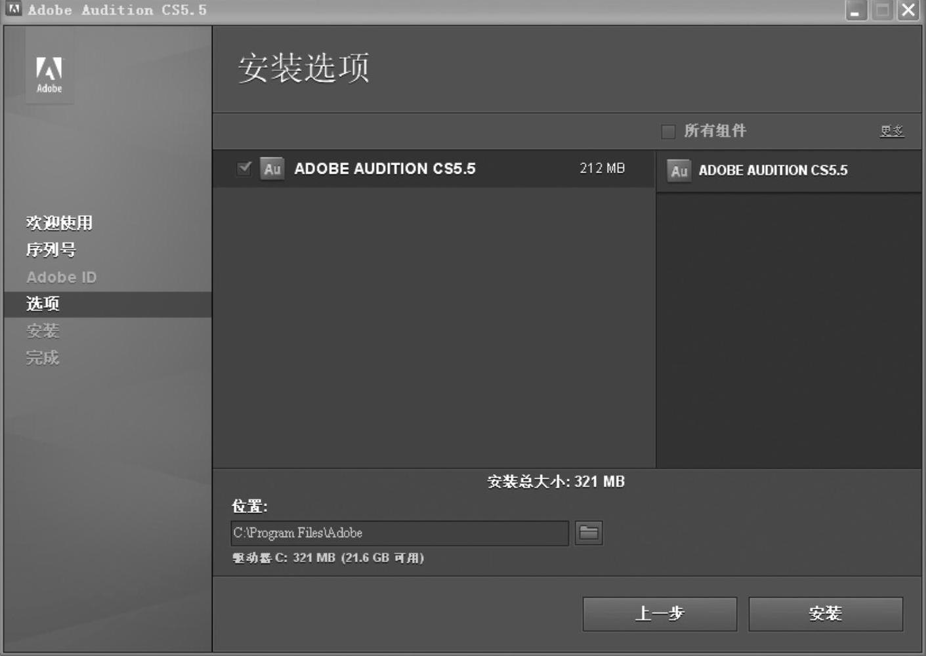This screenshot has width=926, height=656.
Task: Click the 上一步 button
Action: point(660,614)
